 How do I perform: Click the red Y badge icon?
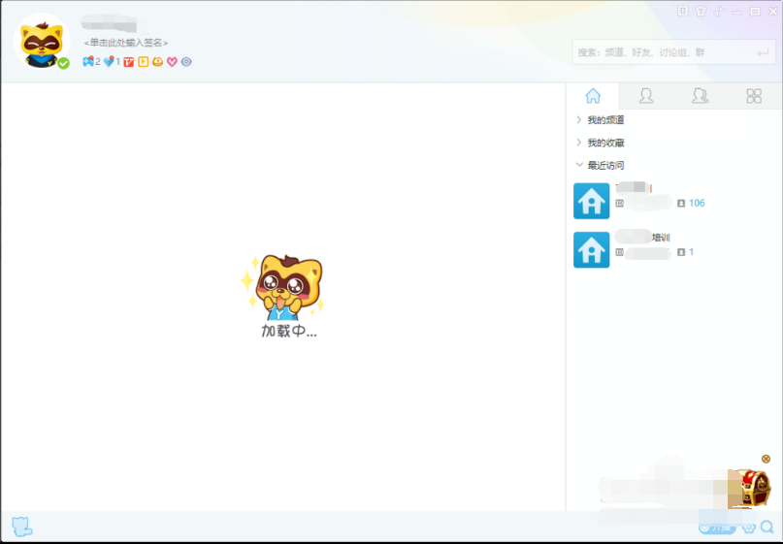[128, 62]
